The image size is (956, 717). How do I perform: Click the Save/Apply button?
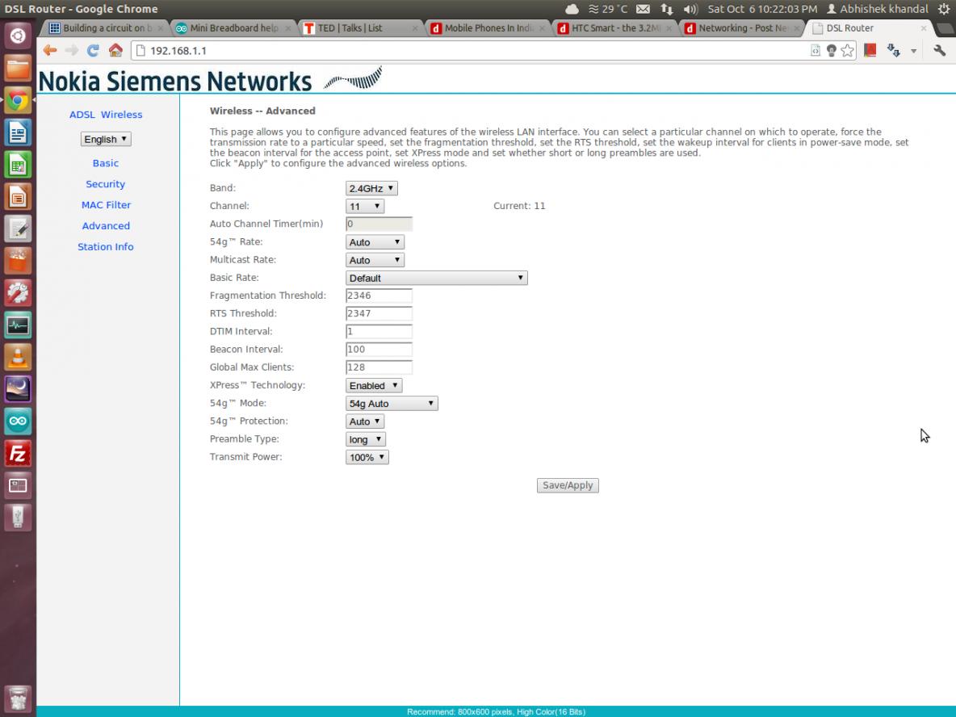(568, 485)
